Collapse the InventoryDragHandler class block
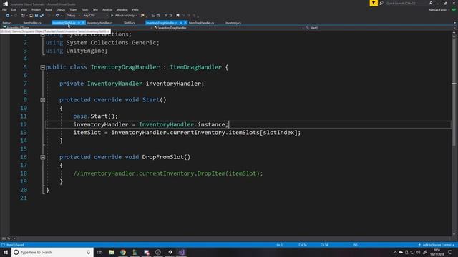 [42, 67]
